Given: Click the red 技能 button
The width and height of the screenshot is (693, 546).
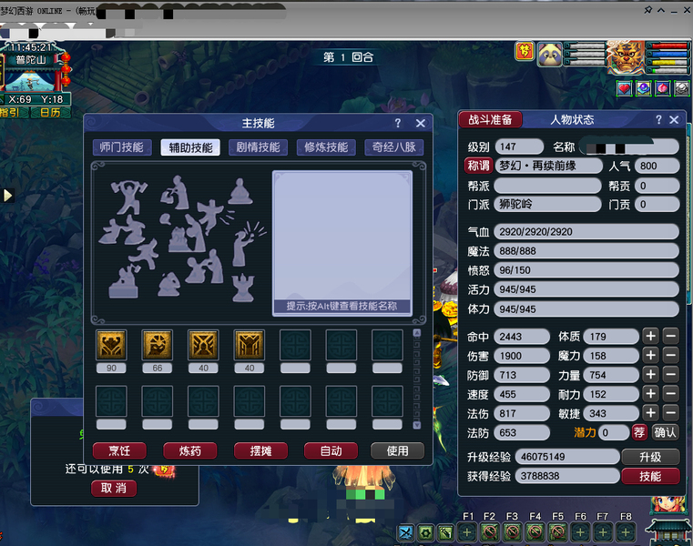Looking at the screenshot, I should coord(650,476).
